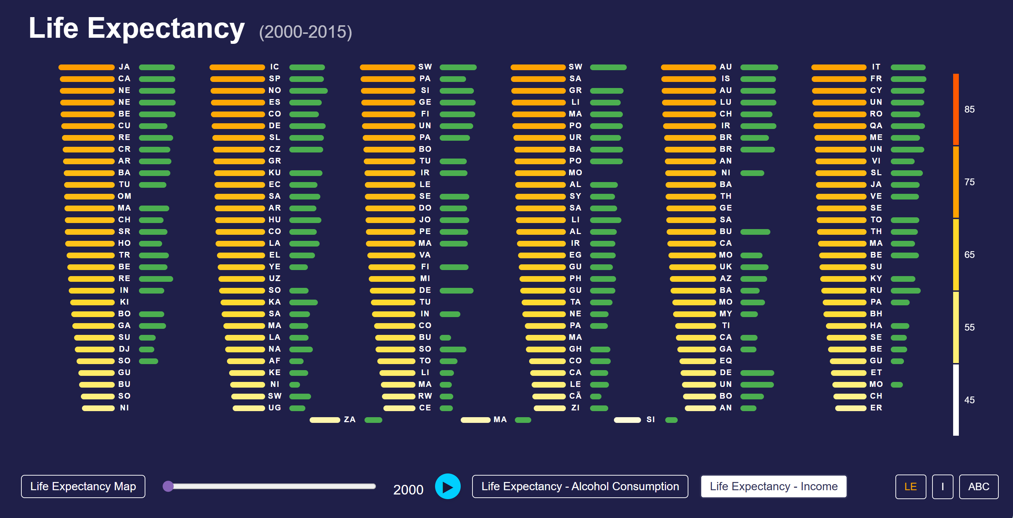Select Life Expectancy - Income view
Image resolution: width=1013 pixels, height=518 pixels.
click(x=773, y=487)
